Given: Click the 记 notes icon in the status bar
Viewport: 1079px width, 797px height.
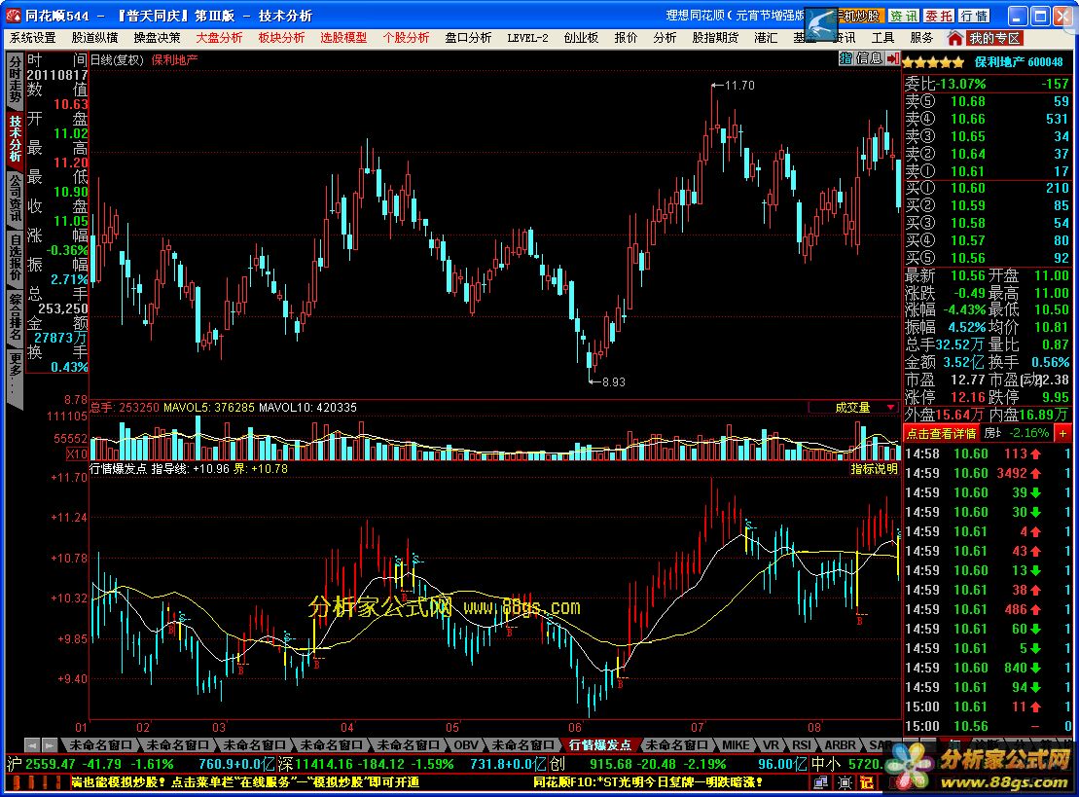Looking at the screenshot, I should click(866, 782).
